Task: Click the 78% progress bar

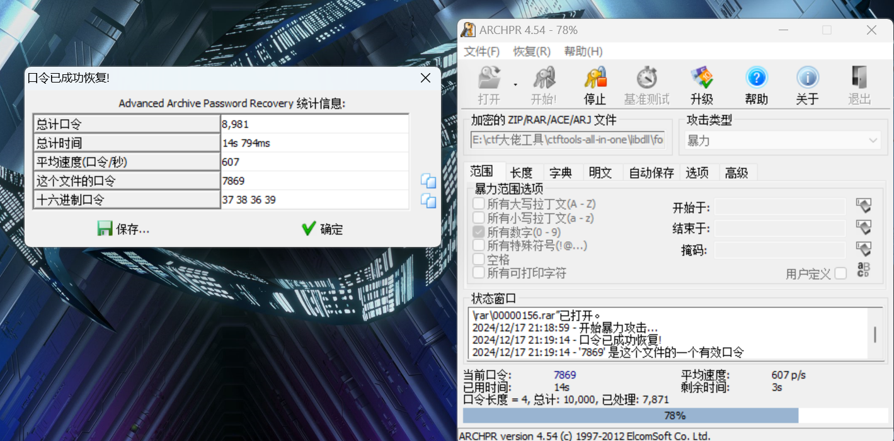Action: (x=675, y=416)
